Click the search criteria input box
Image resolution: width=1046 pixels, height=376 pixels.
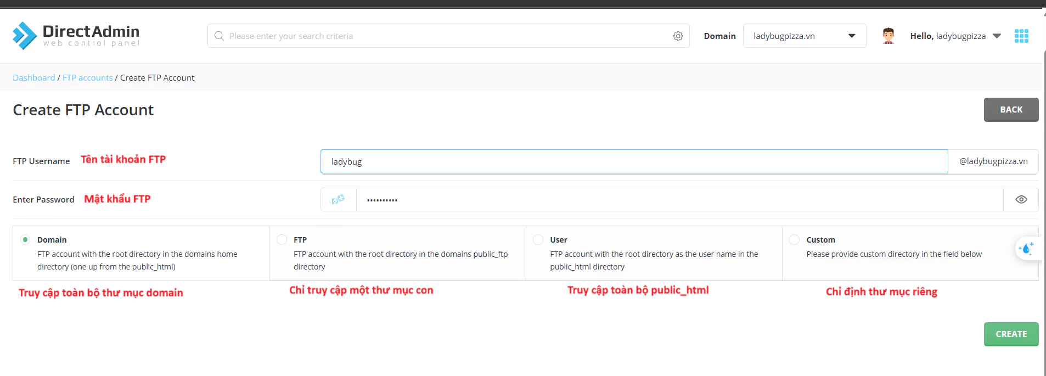point(448,36)
